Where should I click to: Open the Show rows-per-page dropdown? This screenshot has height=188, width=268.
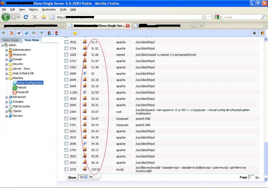(x=85, y=177)
